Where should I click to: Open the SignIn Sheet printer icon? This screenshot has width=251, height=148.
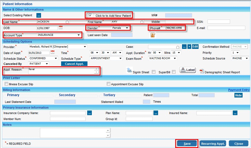click(130, 70)
